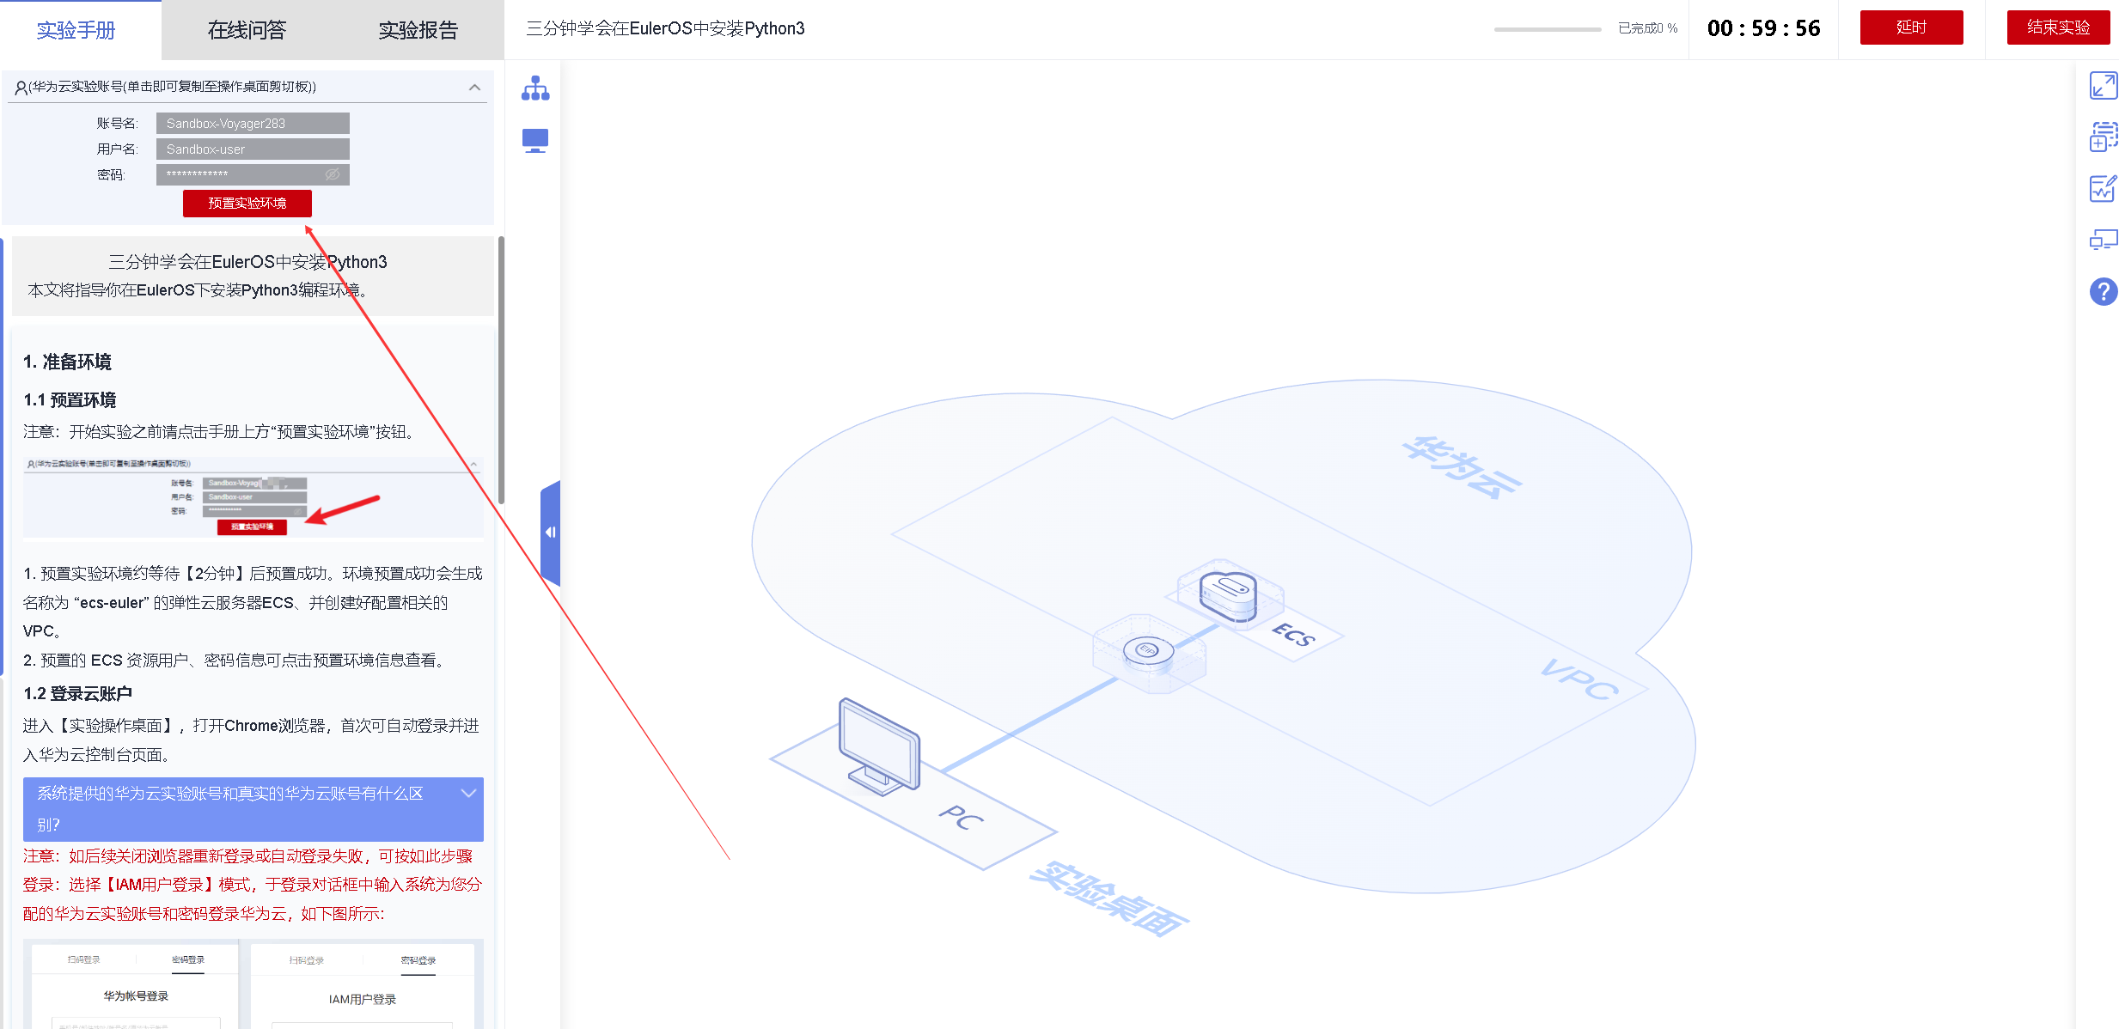Click the fullscreen expand icon
The width and height of the screenshot is (2119, 1029).
[x=2102, y=86]
